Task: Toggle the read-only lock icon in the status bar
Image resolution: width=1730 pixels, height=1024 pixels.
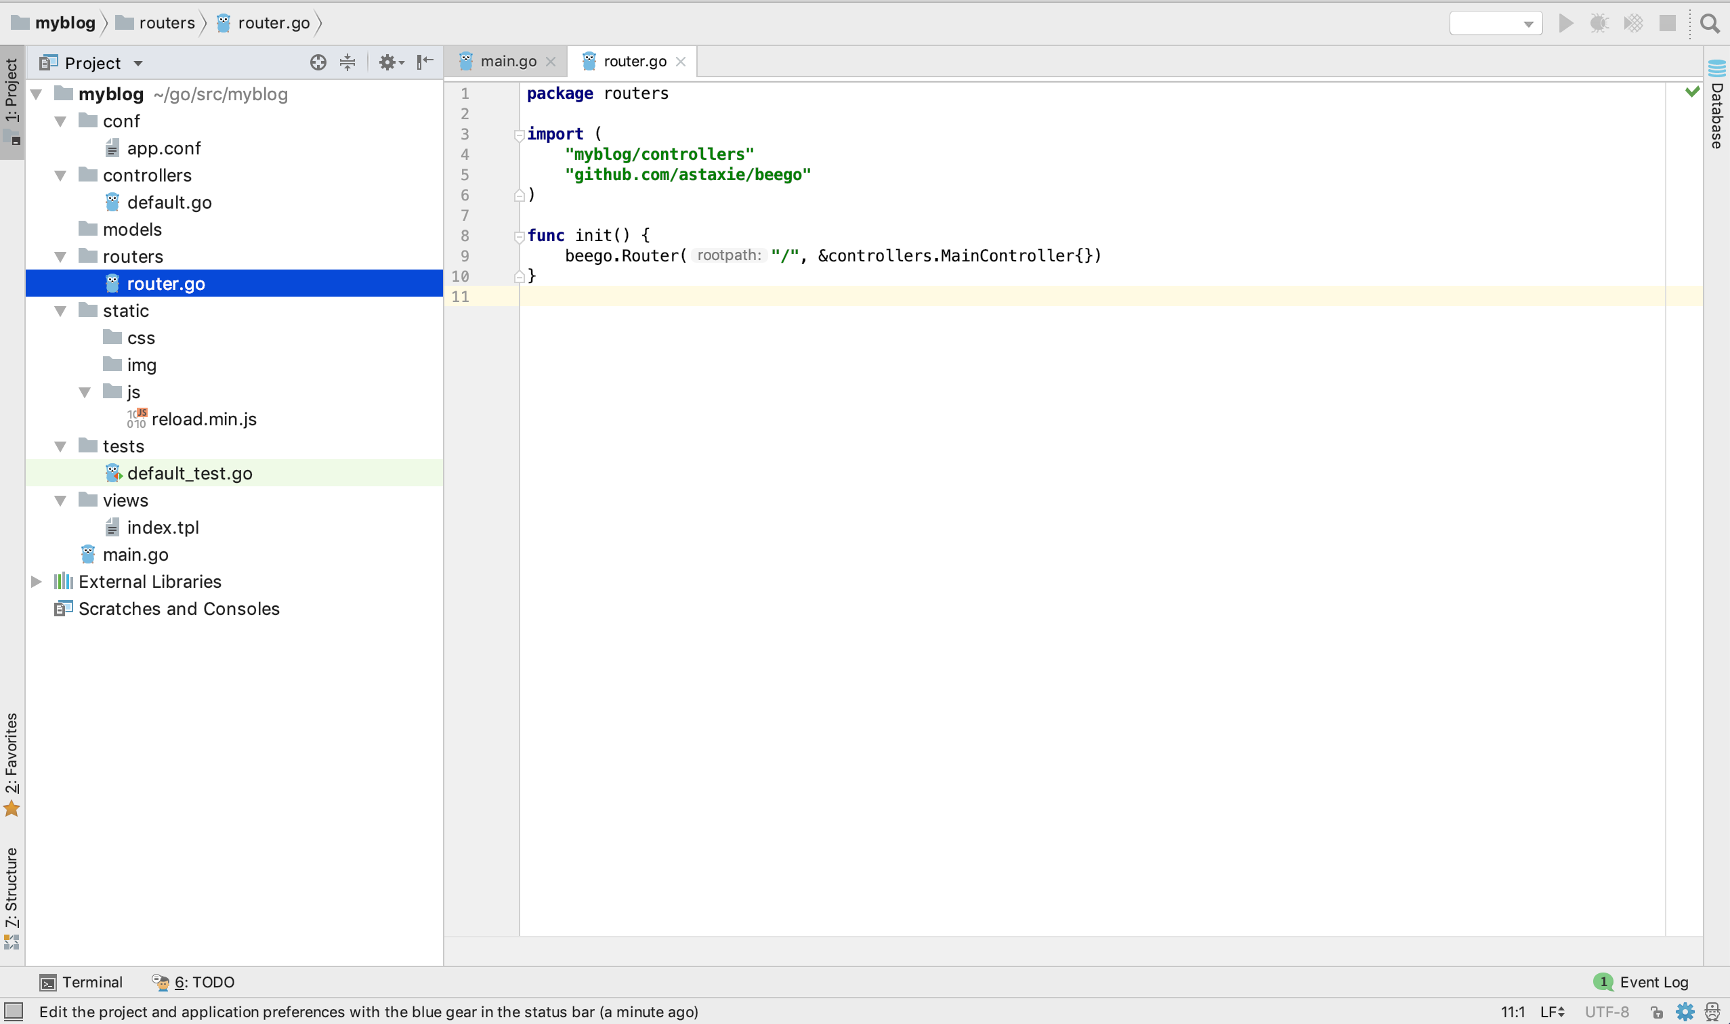Action: tap(1656, 1012)
